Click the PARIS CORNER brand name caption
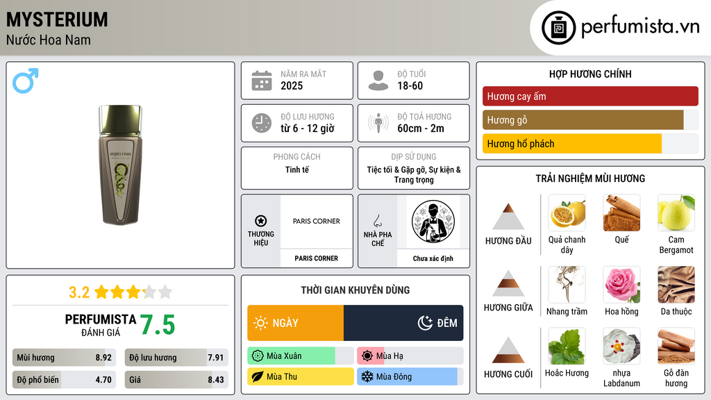The height and width of the screenshot is (400, 711). (x=316, y=258)
